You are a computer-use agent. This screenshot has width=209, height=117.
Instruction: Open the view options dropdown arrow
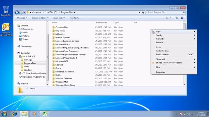pyautogui.click(x=170, y=18)
